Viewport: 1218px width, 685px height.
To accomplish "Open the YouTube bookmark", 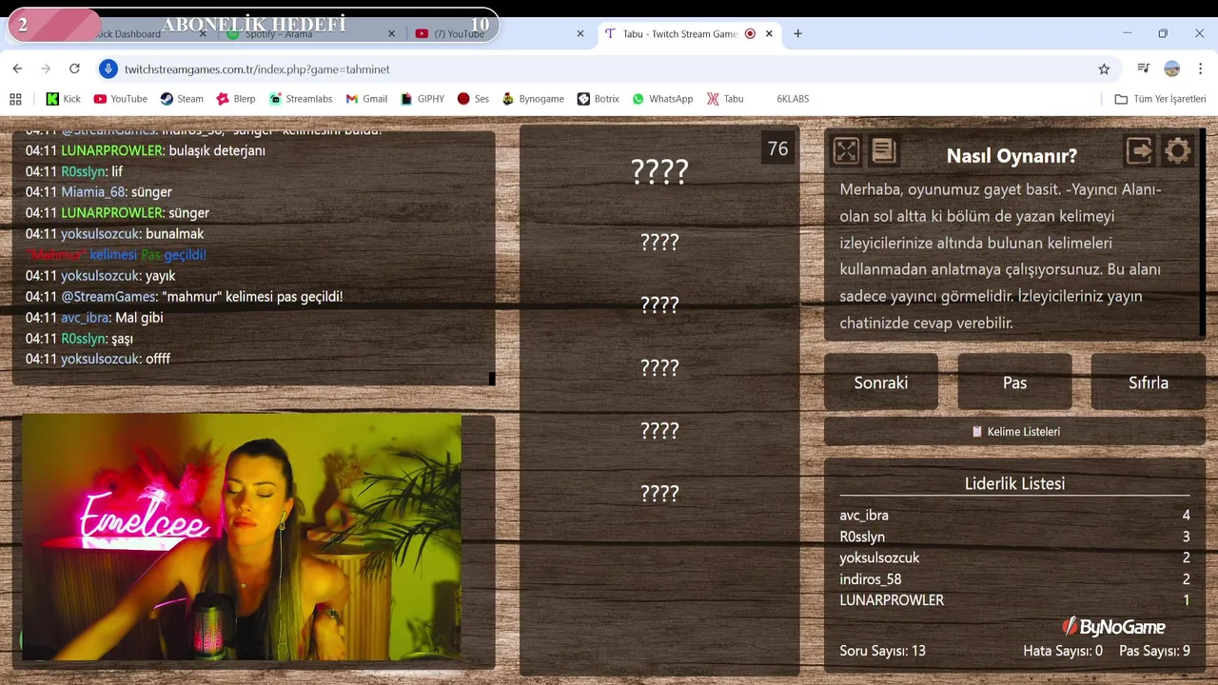I will (x=121, y=99).
